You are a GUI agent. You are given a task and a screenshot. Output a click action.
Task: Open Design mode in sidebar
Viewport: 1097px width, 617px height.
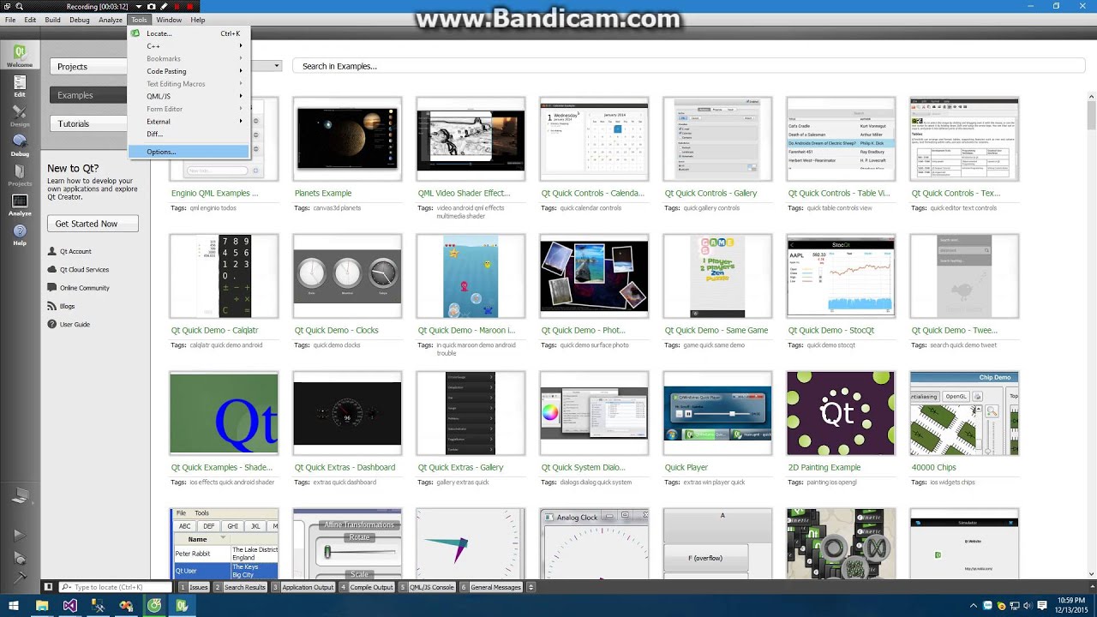pyautogui.click(x=19, y=116)
